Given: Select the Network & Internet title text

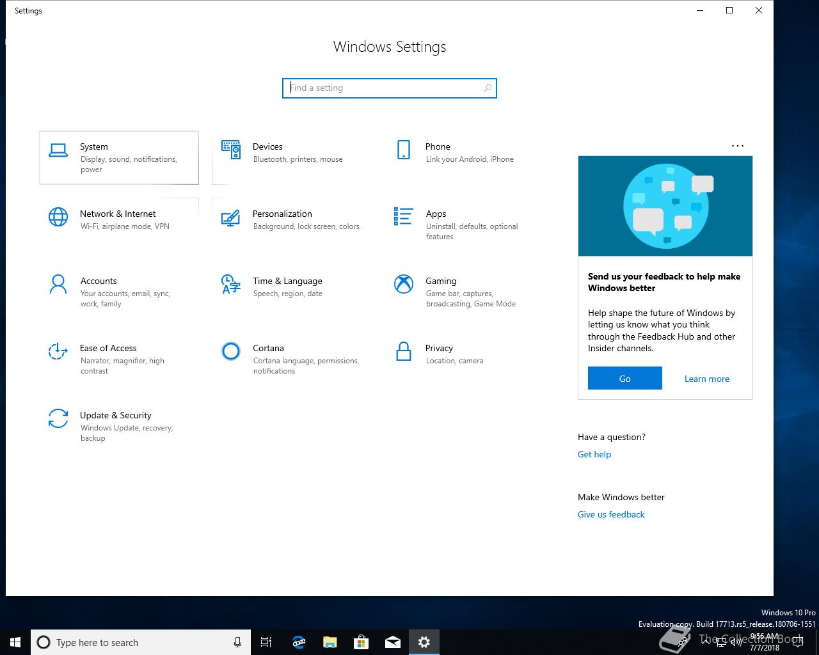Looking at the screenshot, I should (x=118, y=214).
